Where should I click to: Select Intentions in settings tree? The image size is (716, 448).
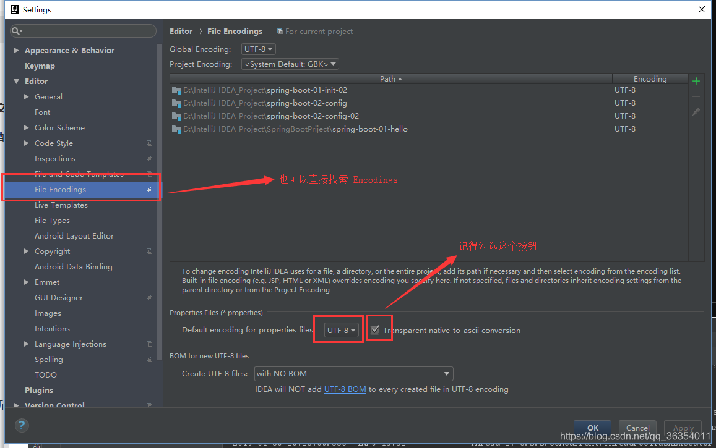click(x=52, y=329)
